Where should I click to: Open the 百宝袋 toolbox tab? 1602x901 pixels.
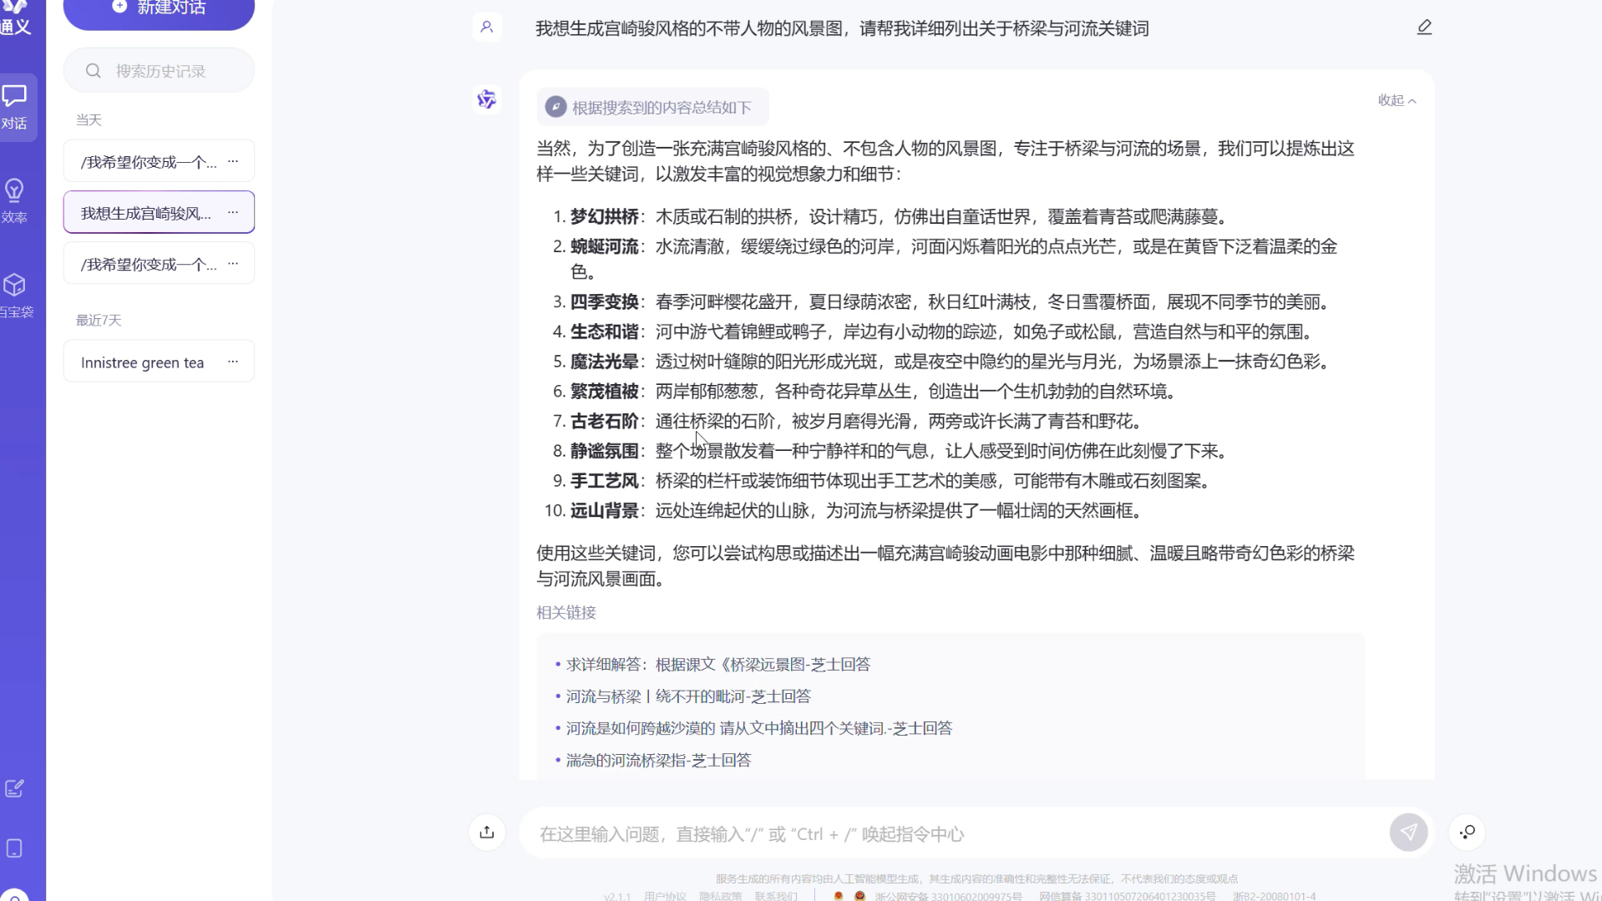point(14,296)
